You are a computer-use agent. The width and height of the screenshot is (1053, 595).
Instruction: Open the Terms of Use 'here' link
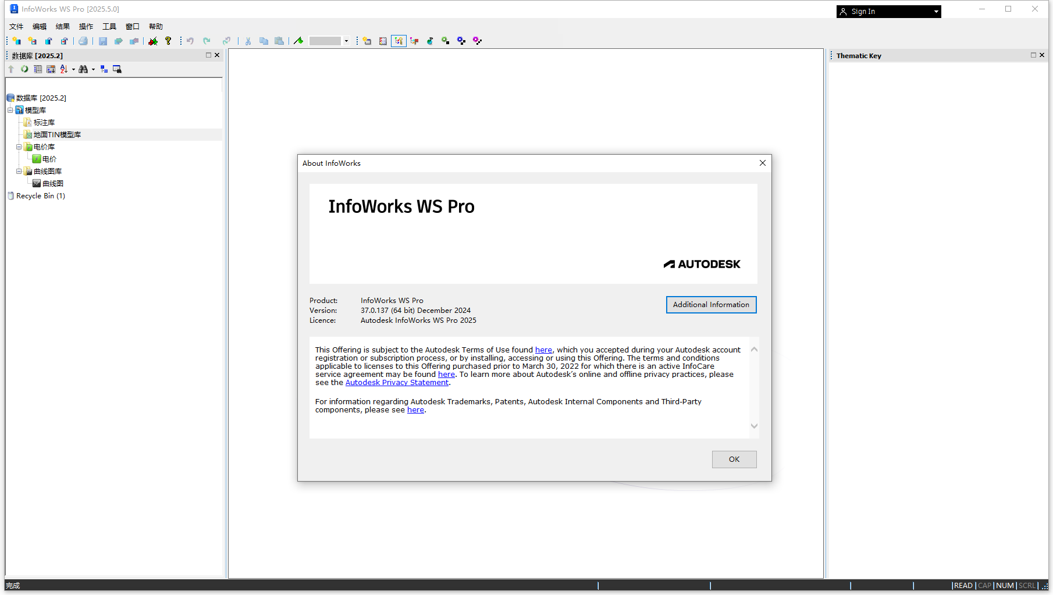543,350
